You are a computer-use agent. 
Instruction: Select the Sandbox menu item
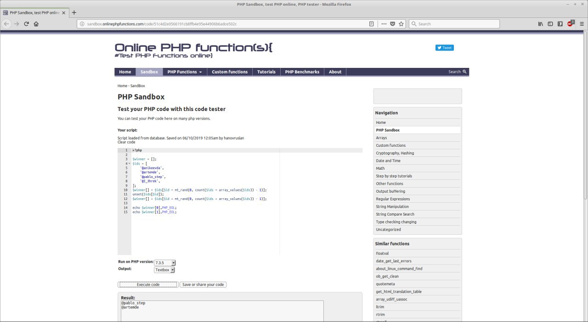pyautogui.click(x=149, y=72)
